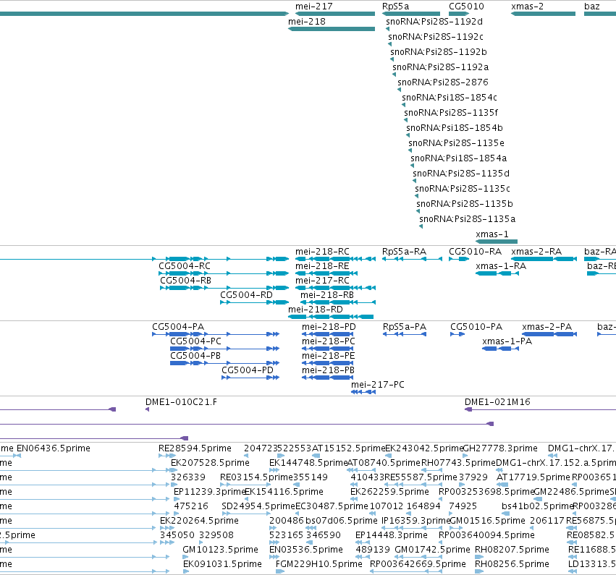
Task: Click the FGM229H10.5prime EST label
Action: click(319, 564)
